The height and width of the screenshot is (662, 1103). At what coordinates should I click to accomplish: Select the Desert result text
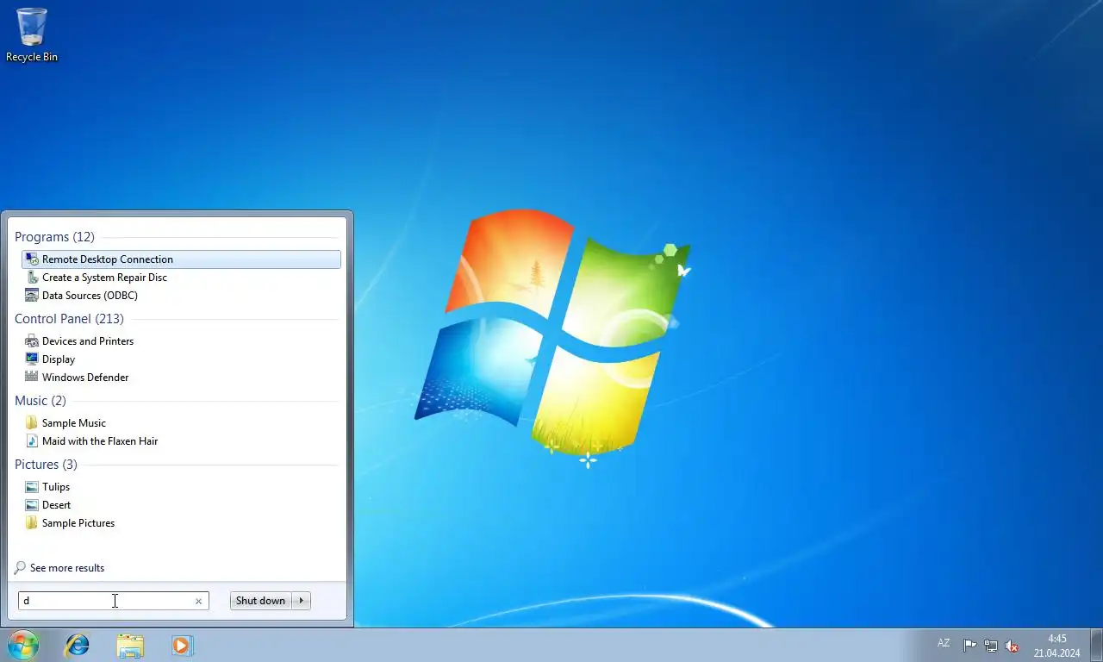pyautogui.click(x=57, y=505)
